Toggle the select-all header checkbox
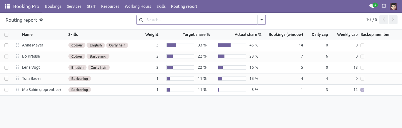This screenshot has height=128, width=402. [x=6, y=35]
